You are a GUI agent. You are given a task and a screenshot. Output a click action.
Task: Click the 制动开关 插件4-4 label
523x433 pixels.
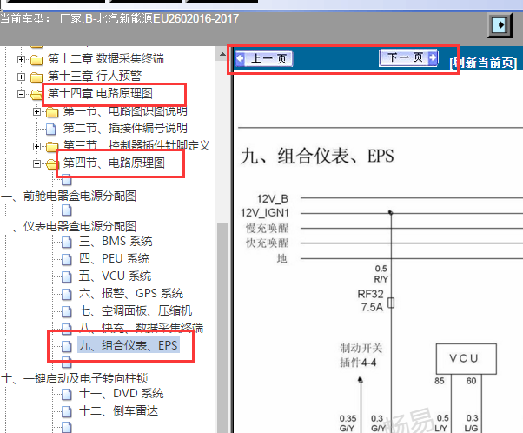[x=361, y=356]
